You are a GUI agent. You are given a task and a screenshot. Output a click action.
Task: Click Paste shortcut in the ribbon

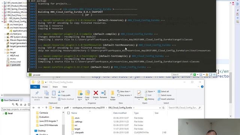coord(66,99)
